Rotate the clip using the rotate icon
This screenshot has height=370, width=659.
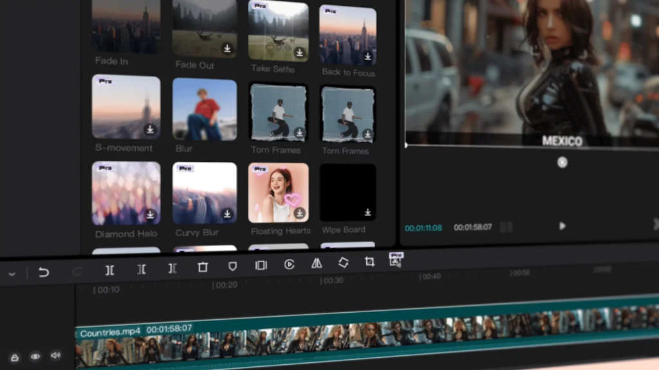click(x=344, y=262)
